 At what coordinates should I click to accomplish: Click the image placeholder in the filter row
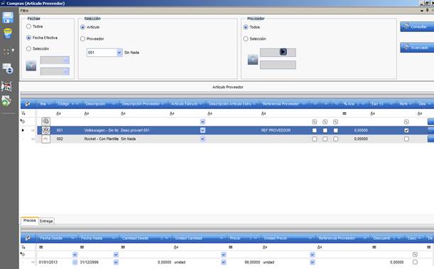(x=46, y=122)
